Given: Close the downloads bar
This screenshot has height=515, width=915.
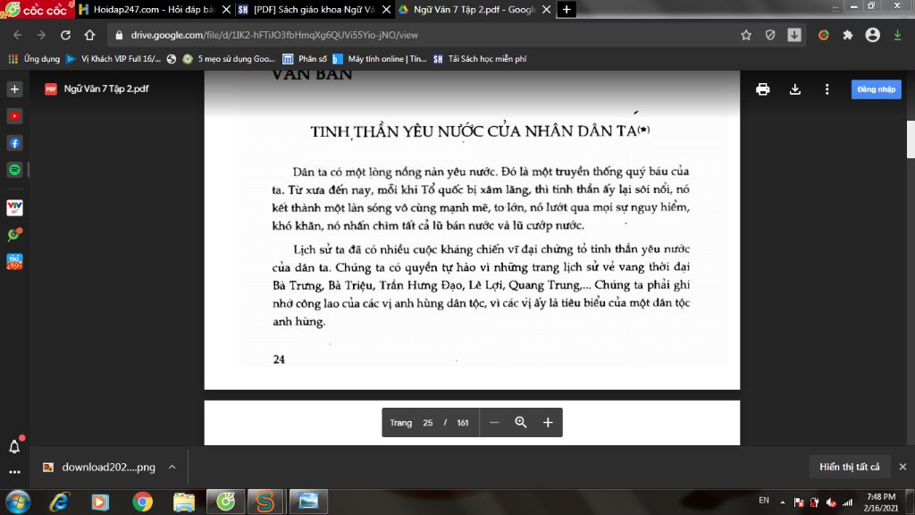Looking at the screenshot, I should click(902, 467).
